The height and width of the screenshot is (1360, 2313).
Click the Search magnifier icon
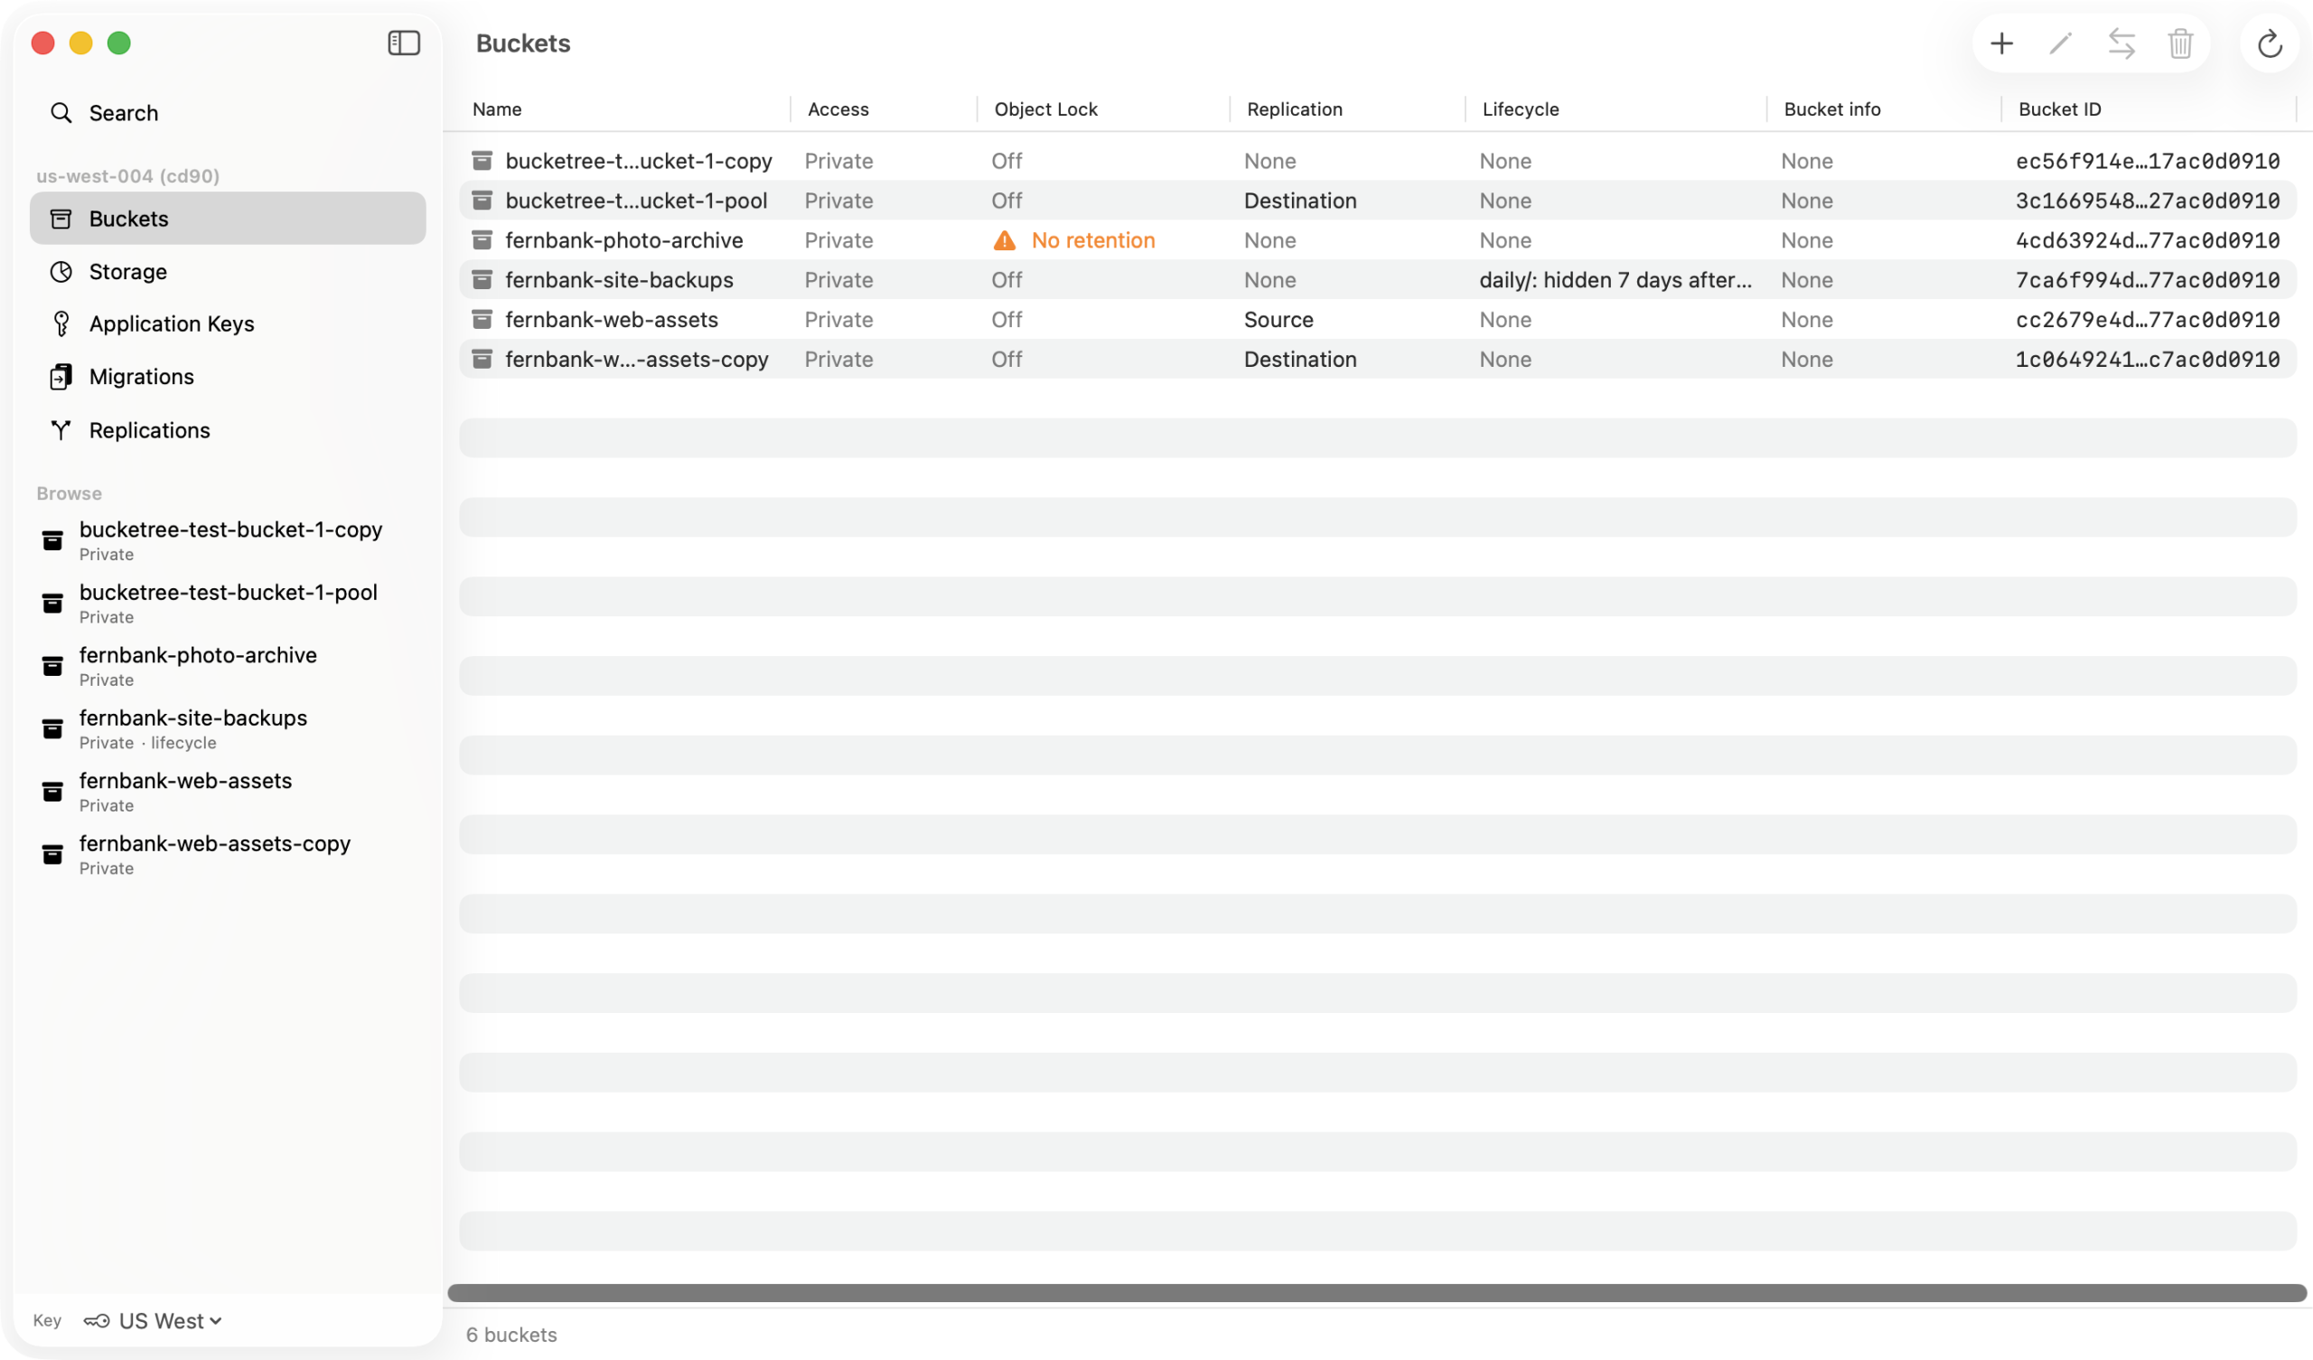click(61, 113)
